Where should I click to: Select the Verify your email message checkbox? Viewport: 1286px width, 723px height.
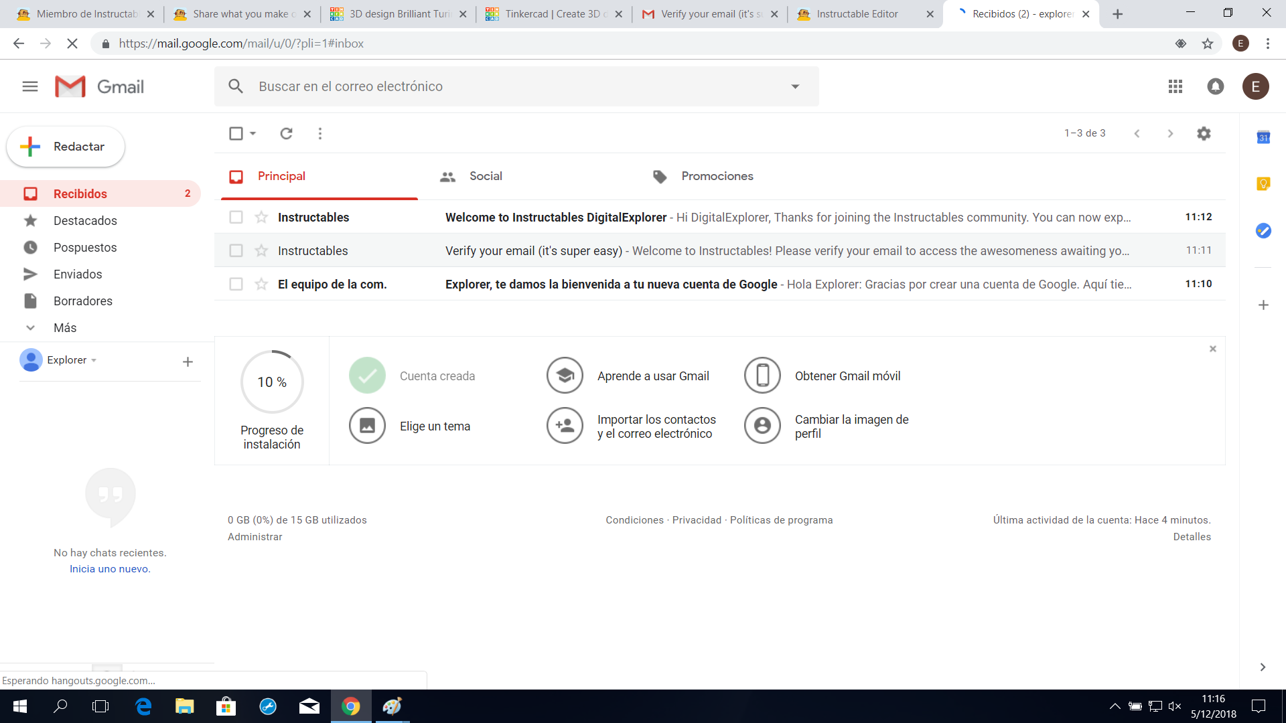236,250
